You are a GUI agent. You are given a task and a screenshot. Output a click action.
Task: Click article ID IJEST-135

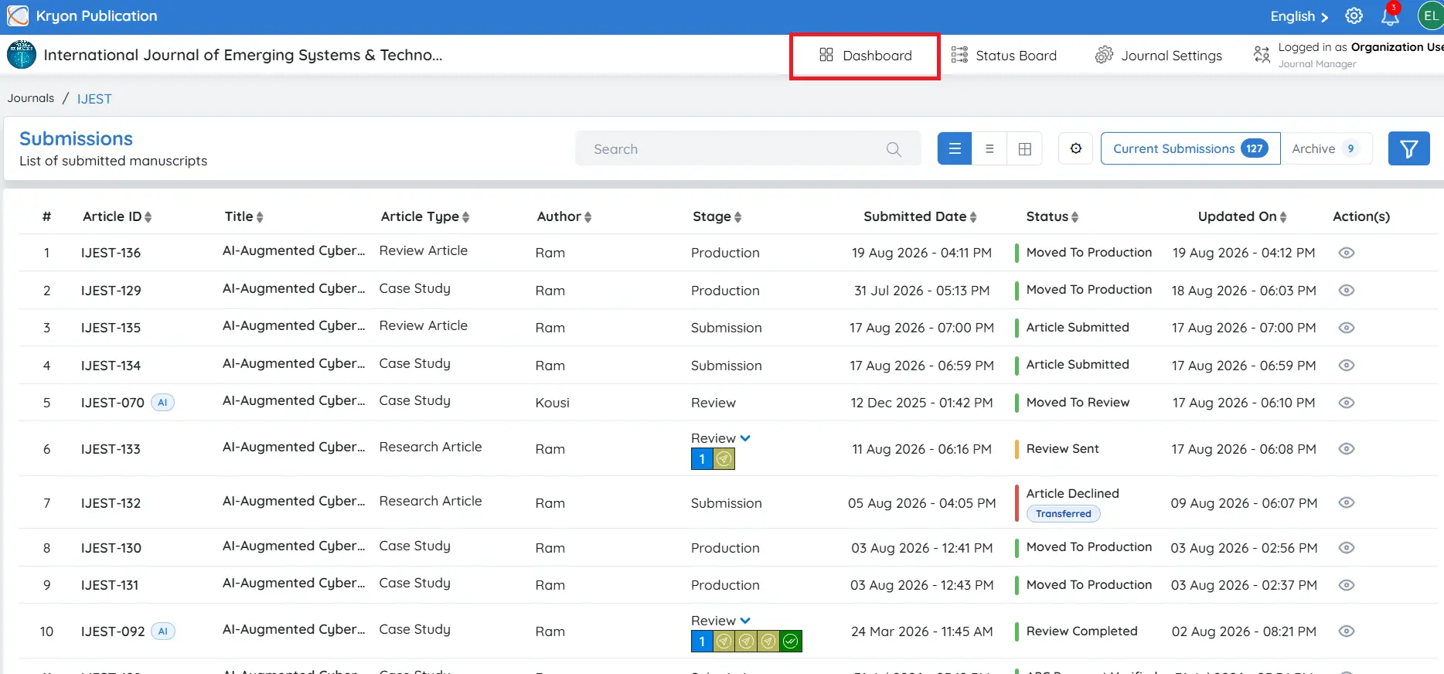coord(111,328)
